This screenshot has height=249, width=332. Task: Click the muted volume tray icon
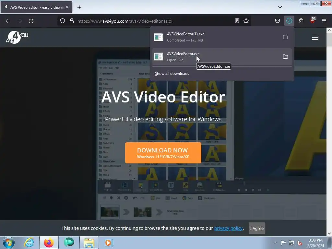(299, 243)
